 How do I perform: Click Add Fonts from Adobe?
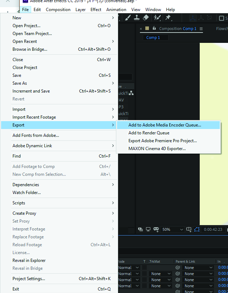pyautogui.click(x=59, y=135)
